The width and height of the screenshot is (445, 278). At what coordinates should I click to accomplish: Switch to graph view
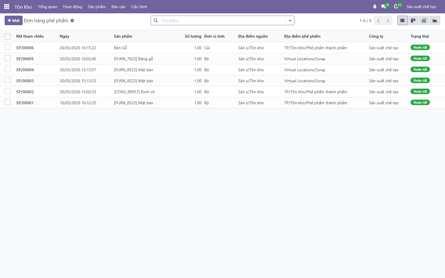[435, 21]
